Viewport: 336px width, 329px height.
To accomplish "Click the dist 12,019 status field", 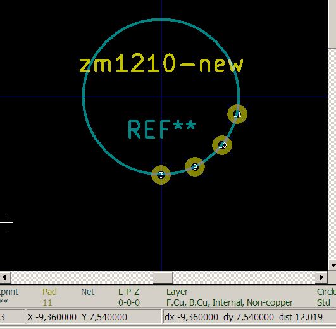I will pyautogui.click(x=301, y=317).
